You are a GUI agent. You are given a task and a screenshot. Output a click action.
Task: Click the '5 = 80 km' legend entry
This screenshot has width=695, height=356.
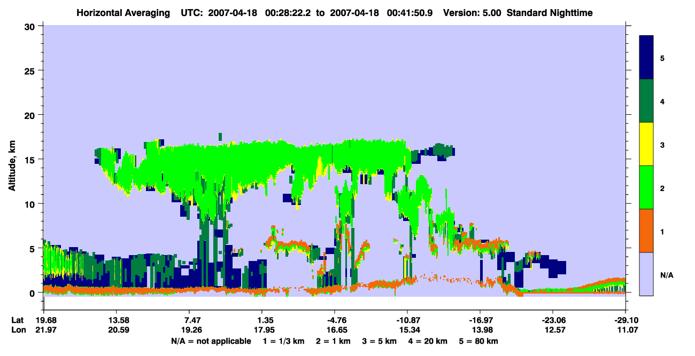[x=479, y=341]
